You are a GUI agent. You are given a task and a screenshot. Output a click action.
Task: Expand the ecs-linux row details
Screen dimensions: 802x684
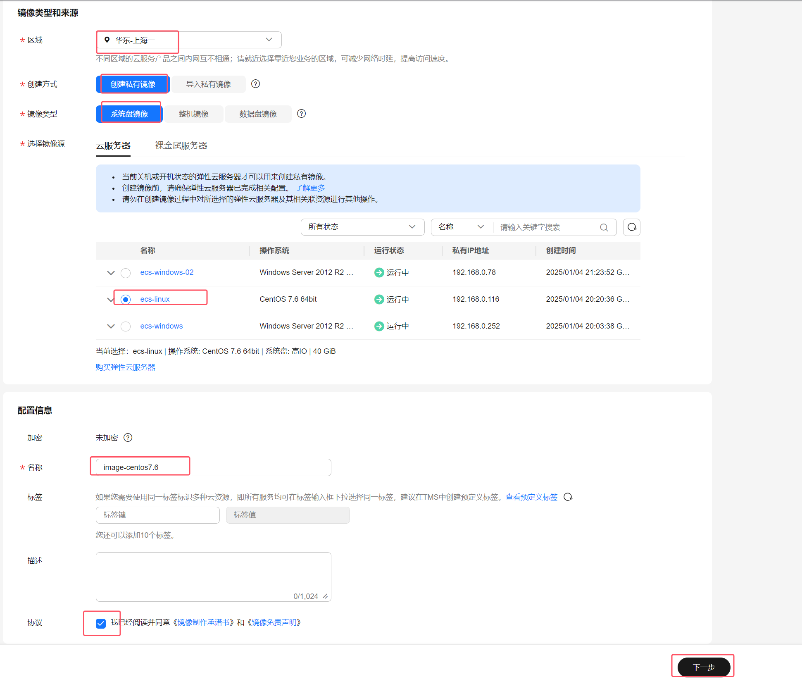[x=110, y=300]
